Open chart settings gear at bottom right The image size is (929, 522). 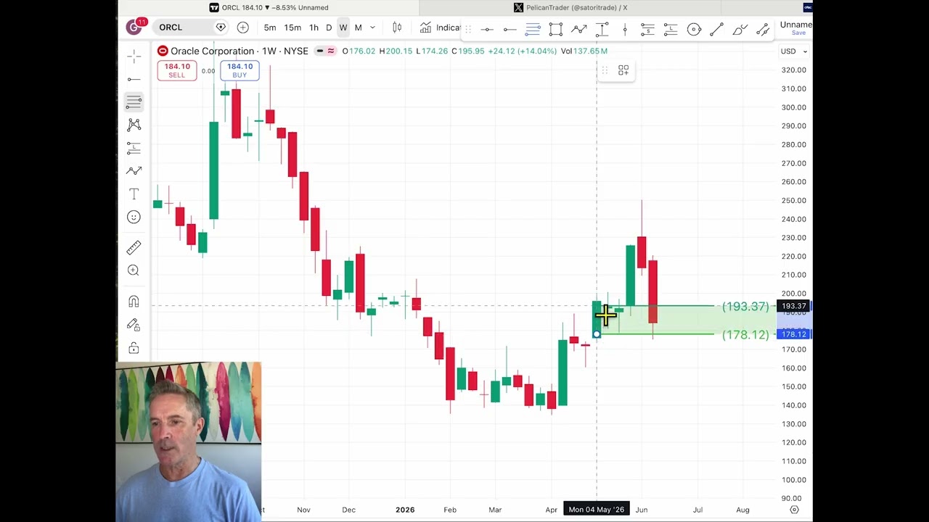click(x=794, y=510)
